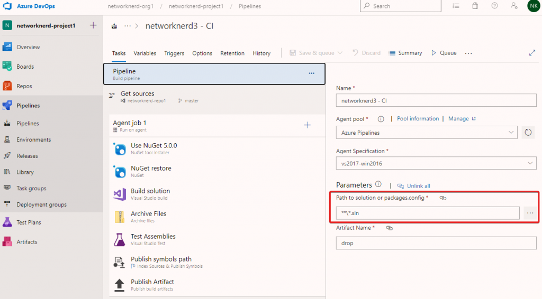This screenshot has height=299, width=542.
Task: Open the NK profile avatar
Action: (534, 6)
